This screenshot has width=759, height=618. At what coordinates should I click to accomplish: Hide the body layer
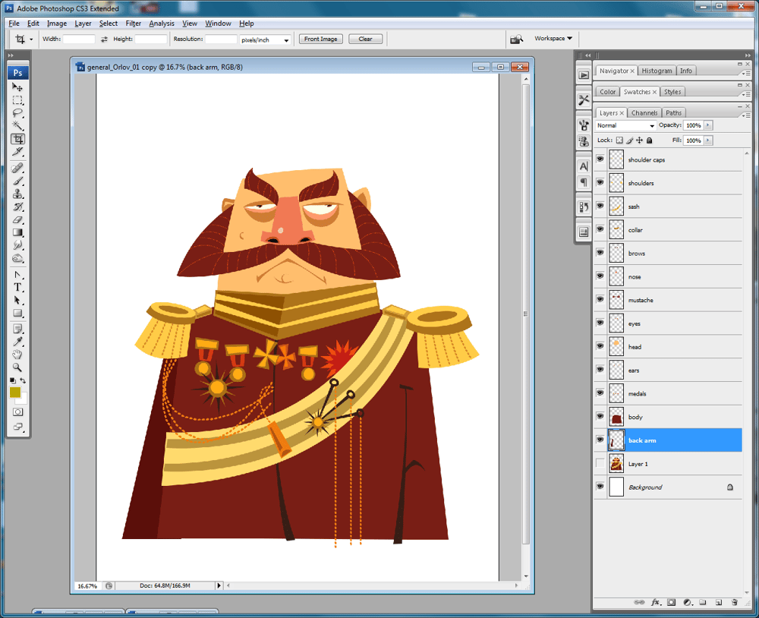tap(600, 417)
